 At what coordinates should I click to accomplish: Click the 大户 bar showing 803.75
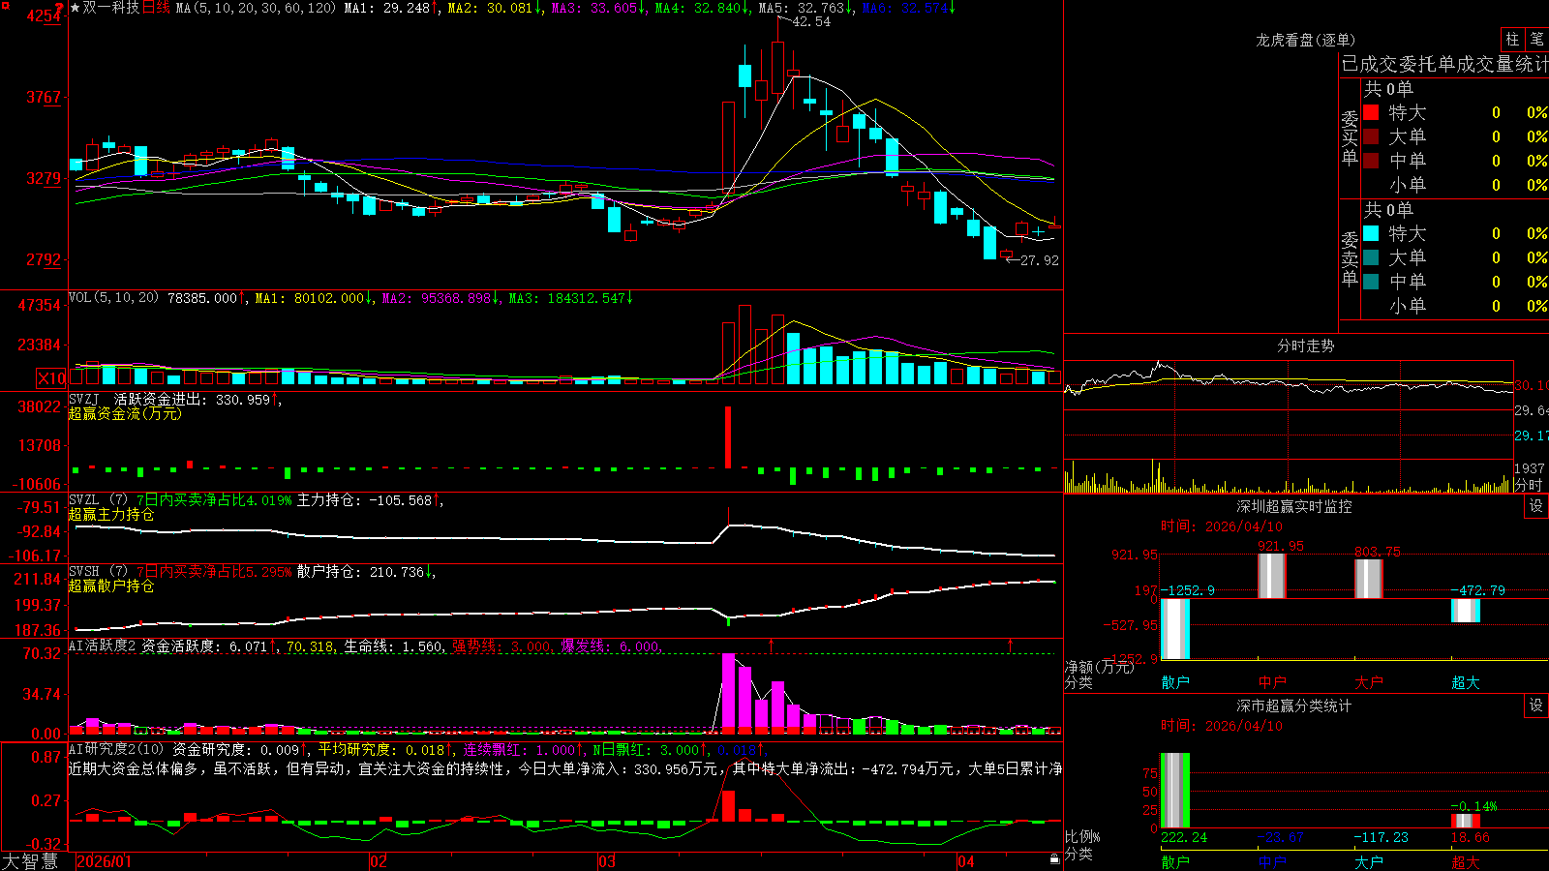pyautogui.click(x=1369, y=579)
